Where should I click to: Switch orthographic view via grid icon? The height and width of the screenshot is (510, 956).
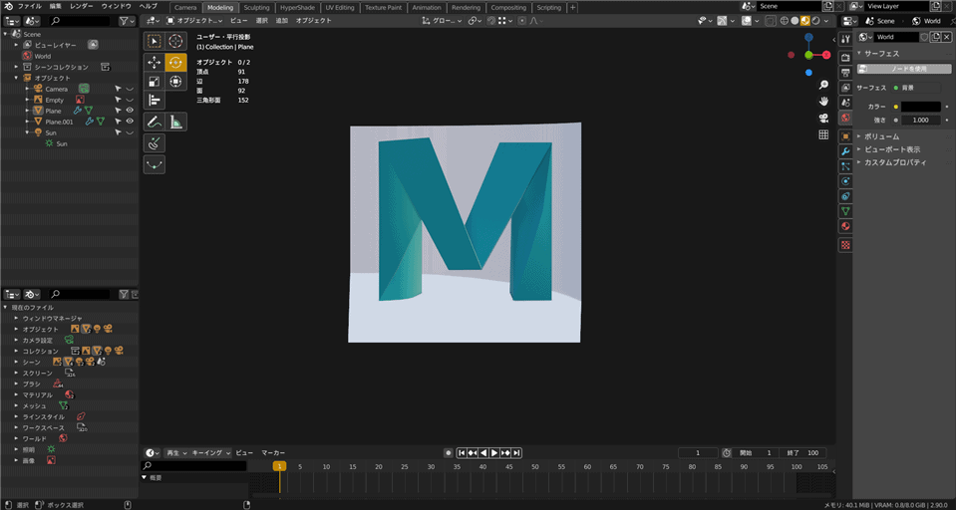pyautogui.click(x=823, y=134)
